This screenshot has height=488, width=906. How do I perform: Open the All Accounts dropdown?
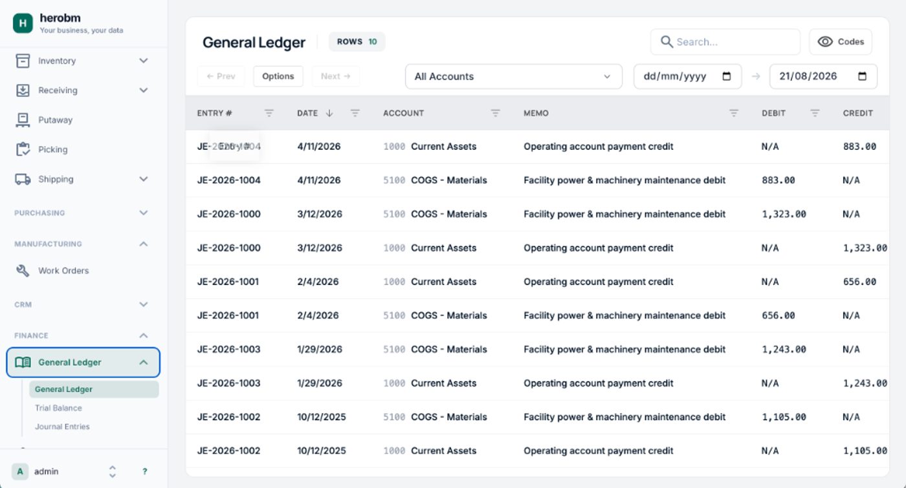pyautogui.click(x=514, y=76)
